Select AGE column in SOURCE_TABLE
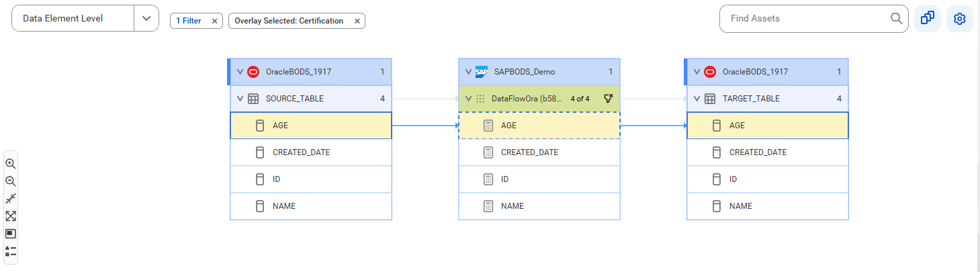This screenshot has width=980, height=272. click(311, 126)
